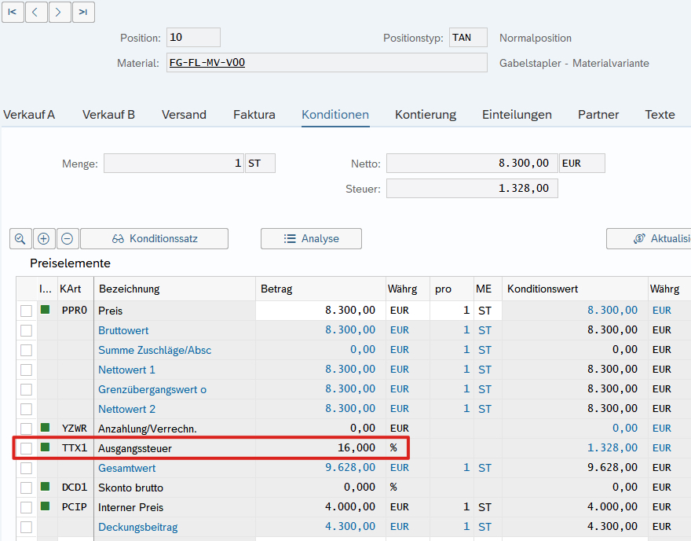Click the Betrag column header

coord(320,289)
